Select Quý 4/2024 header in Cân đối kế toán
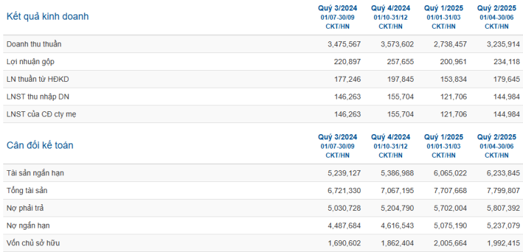Image resolution: width=523 pixels, height=252 pixels. coord(390,137)
